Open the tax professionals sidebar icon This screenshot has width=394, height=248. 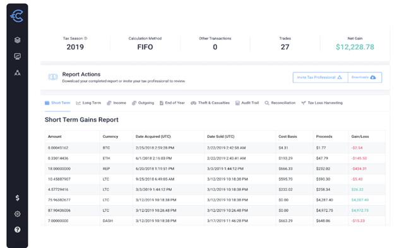point(17,72)
